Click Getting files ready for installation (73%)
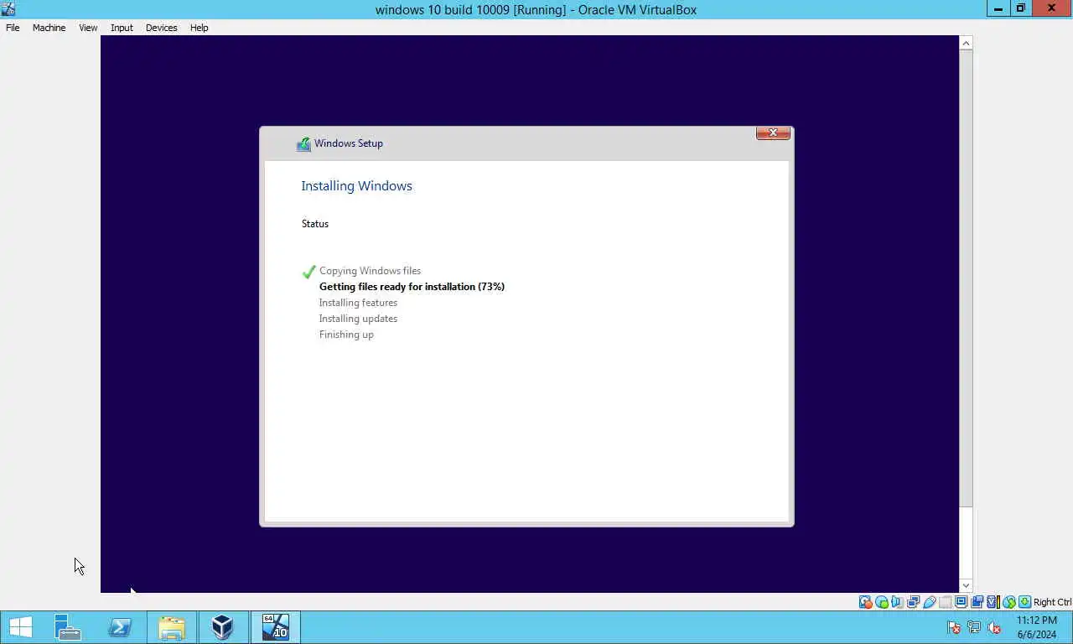 coord(412,287)
